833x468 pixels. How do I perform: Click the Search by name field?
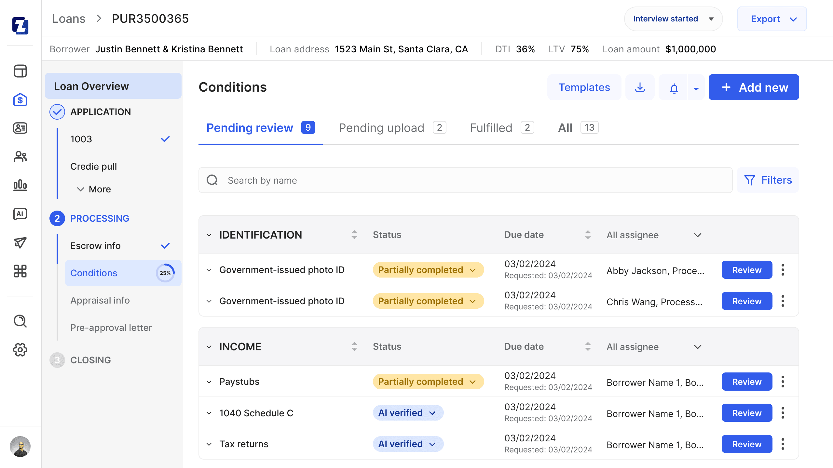[465, 180]
